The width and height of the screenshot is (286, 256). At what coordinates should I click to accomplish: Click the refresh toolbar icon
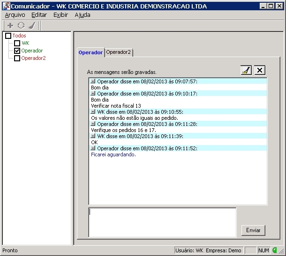[x=21, y=25]
